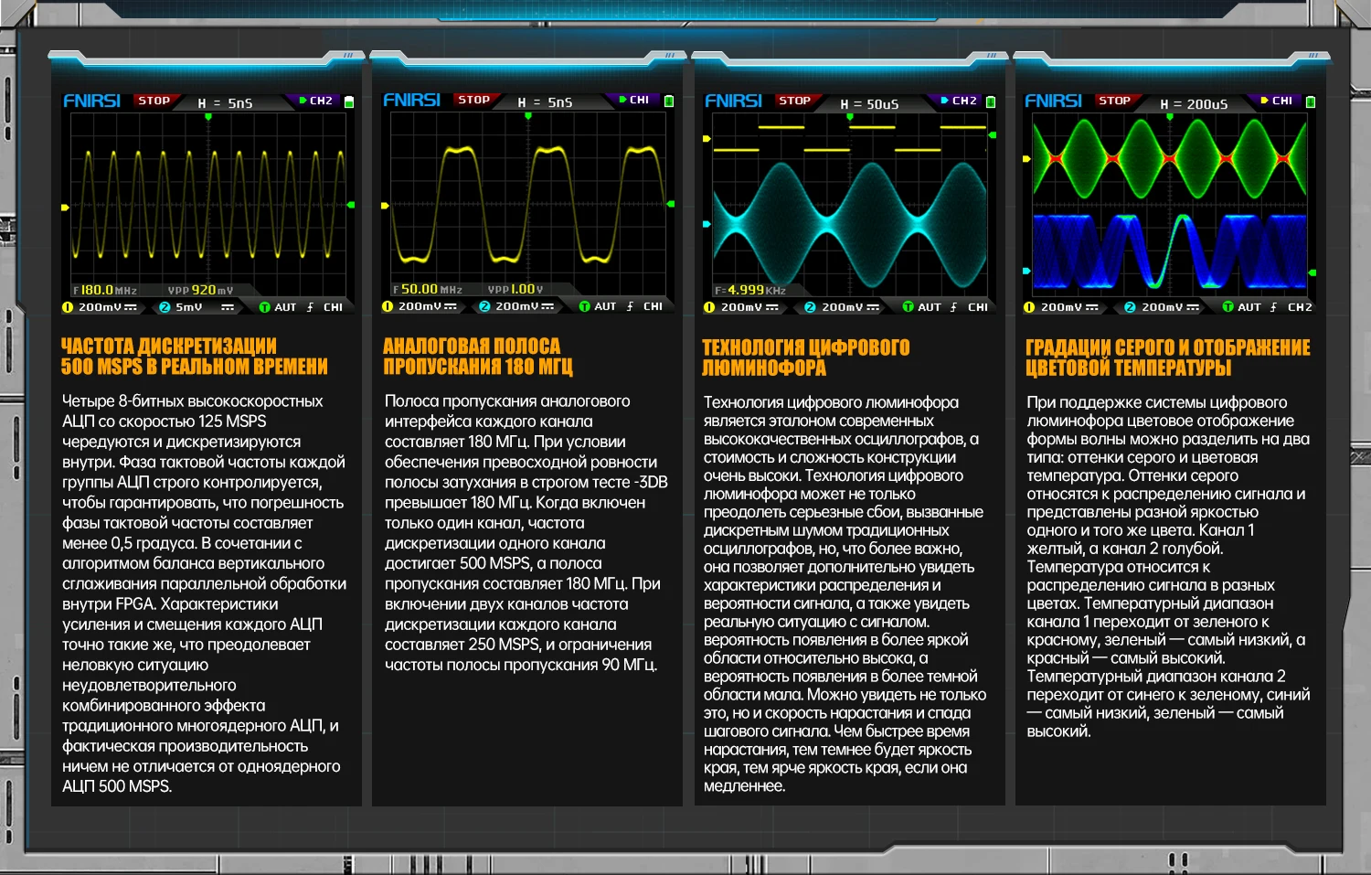1371x875 pixels.
Task: Click the VPP 920mV readout
Action: click(x=200, y=290)
